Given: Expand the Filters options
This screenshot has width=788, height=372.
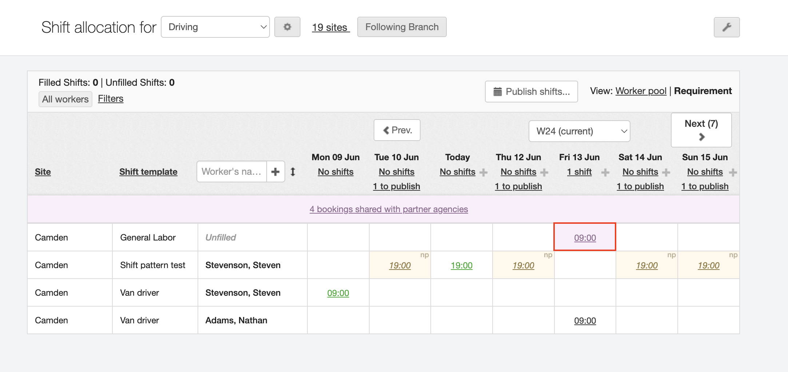Looking at the screenshot, I should [x=111, y=99].
